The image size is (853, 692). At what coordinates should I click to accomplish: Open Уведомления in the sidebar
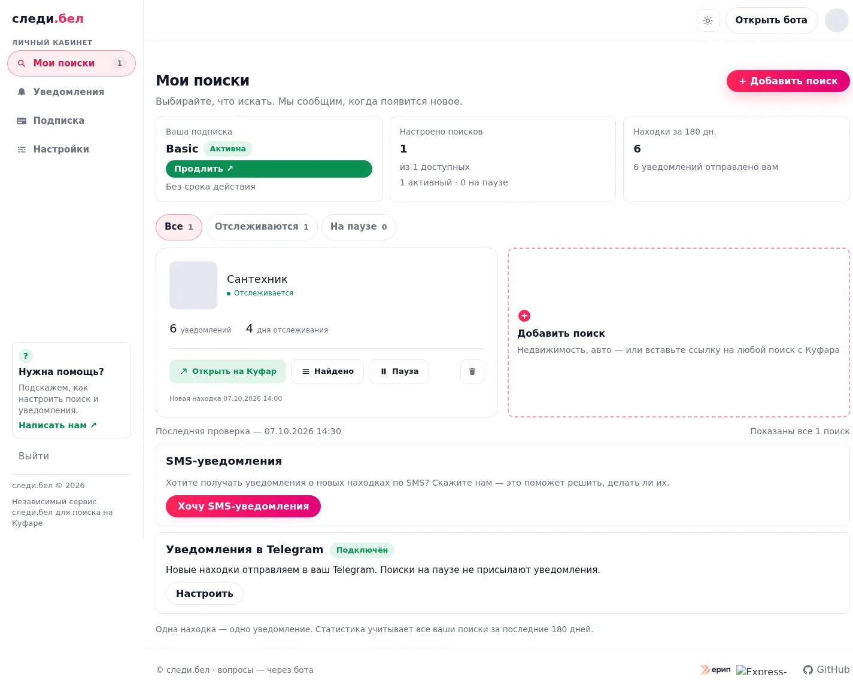(72, 92)
